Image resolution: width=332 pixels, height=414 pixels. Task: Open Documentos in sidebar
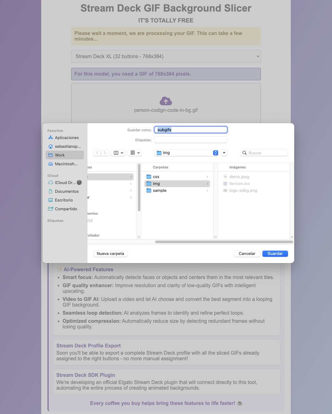pos(65,191)
